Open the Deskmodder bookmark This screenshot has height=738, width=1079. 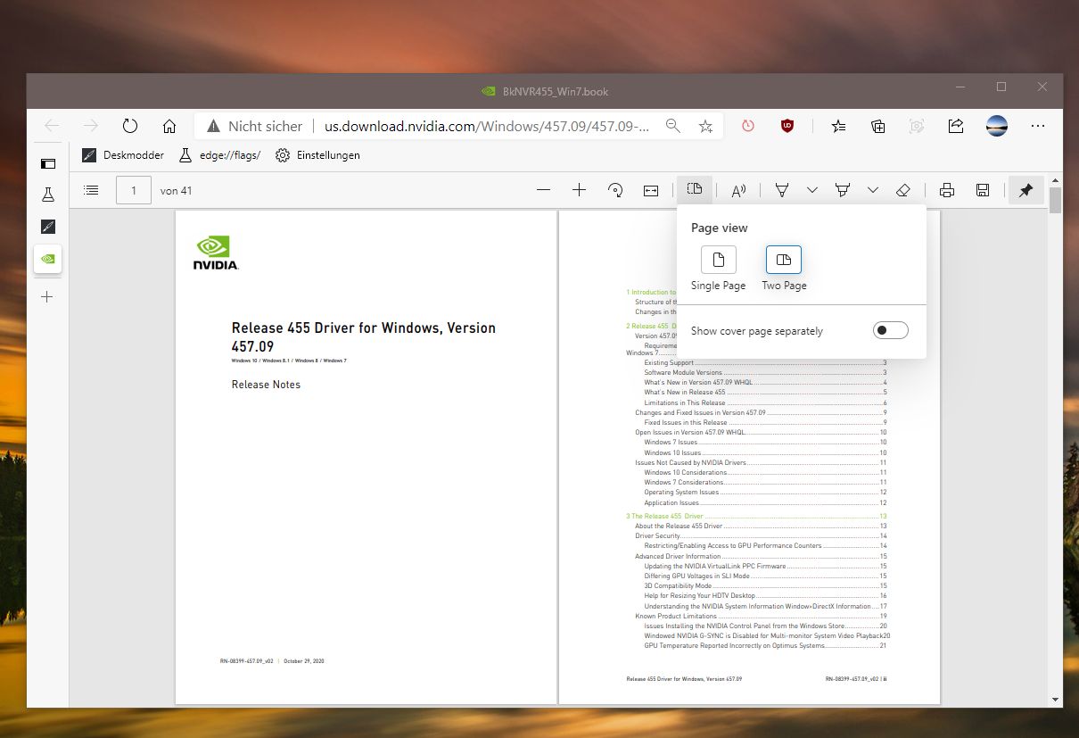(123, 155)
